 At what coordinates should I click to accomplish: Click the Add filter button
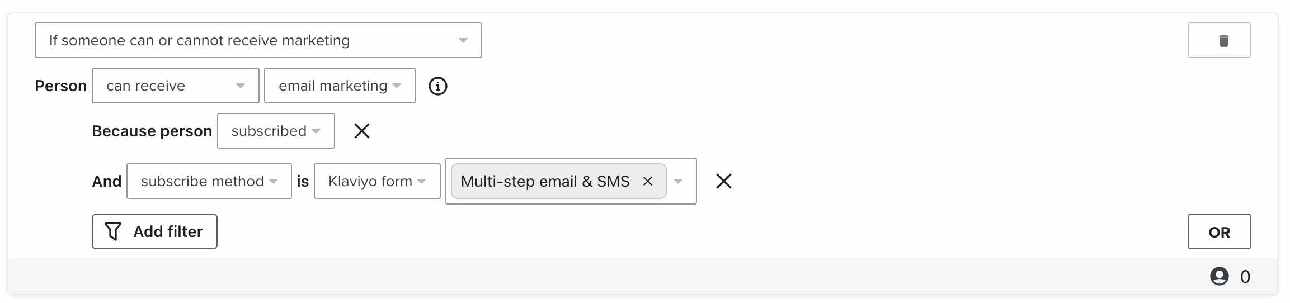154,231
